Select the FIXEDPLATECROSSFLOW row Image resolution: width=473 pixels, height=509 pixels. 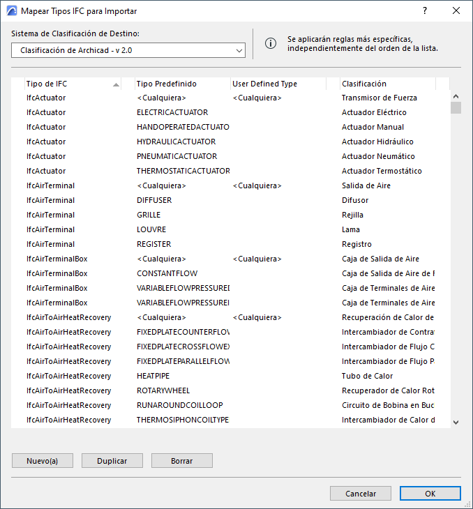point(231,347)
